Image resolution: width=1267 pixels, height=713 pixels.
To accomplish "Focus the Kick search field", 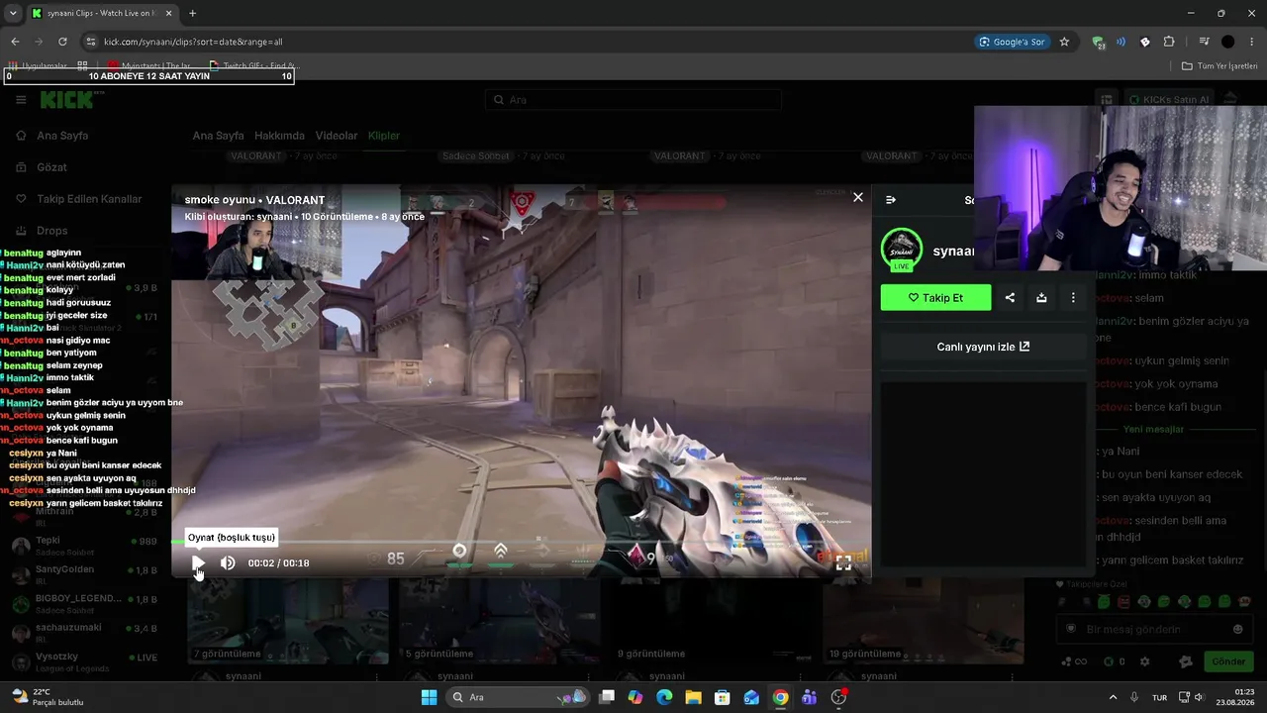I will [633, 100].
